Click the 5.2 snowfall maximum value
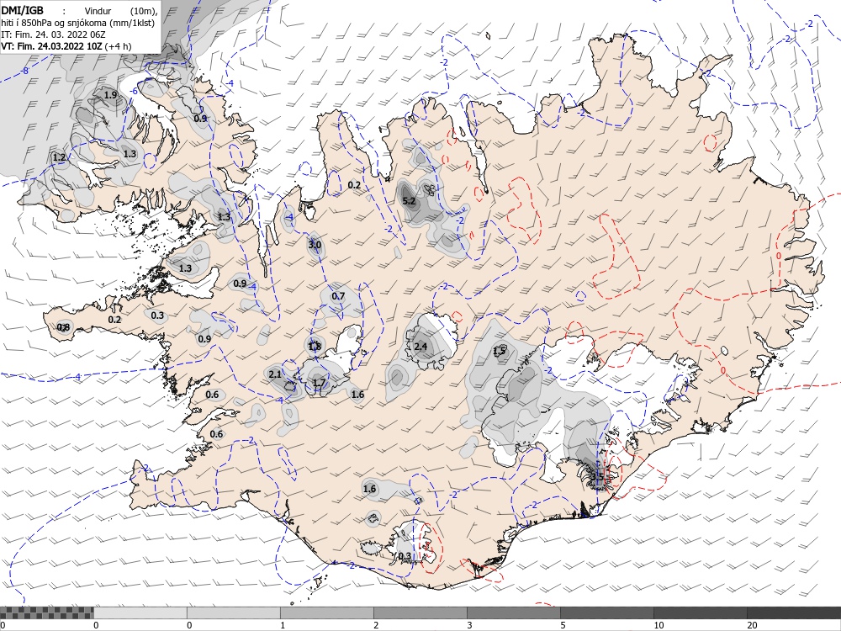The image size is (841, 631). point(409,201)
